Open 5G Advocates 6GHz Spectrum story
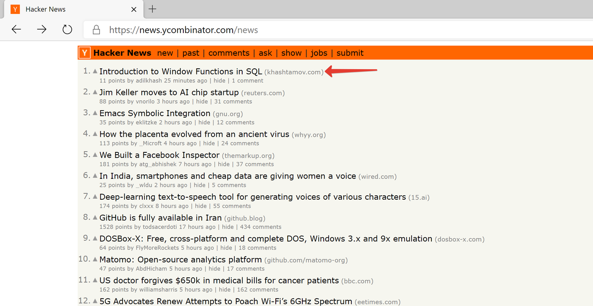 coord(226,301)
